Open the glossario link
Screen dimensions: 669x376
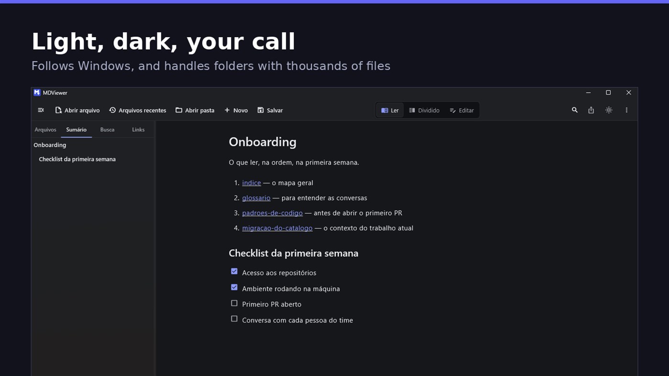coord(256,198)
